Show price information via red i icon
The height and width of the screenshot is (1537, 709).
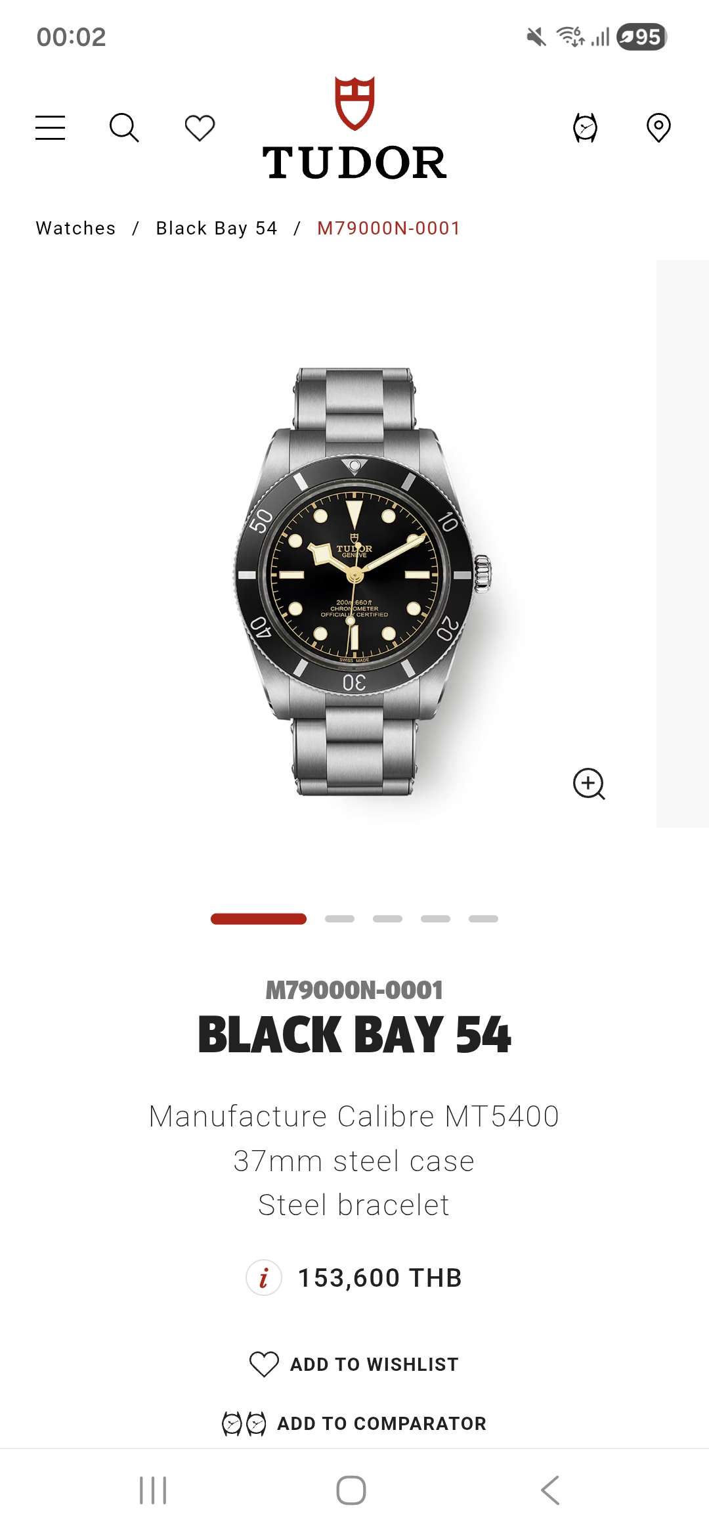pyautogui.click(x=264, y=1278)
